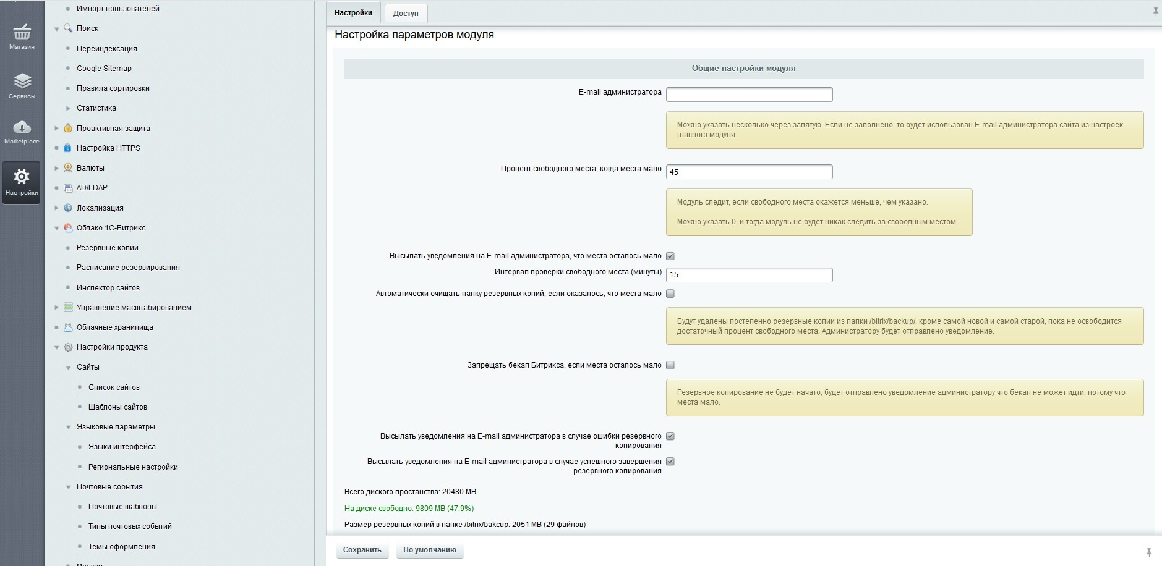Expand the Статистика tree node

click(x=68, y=108)
